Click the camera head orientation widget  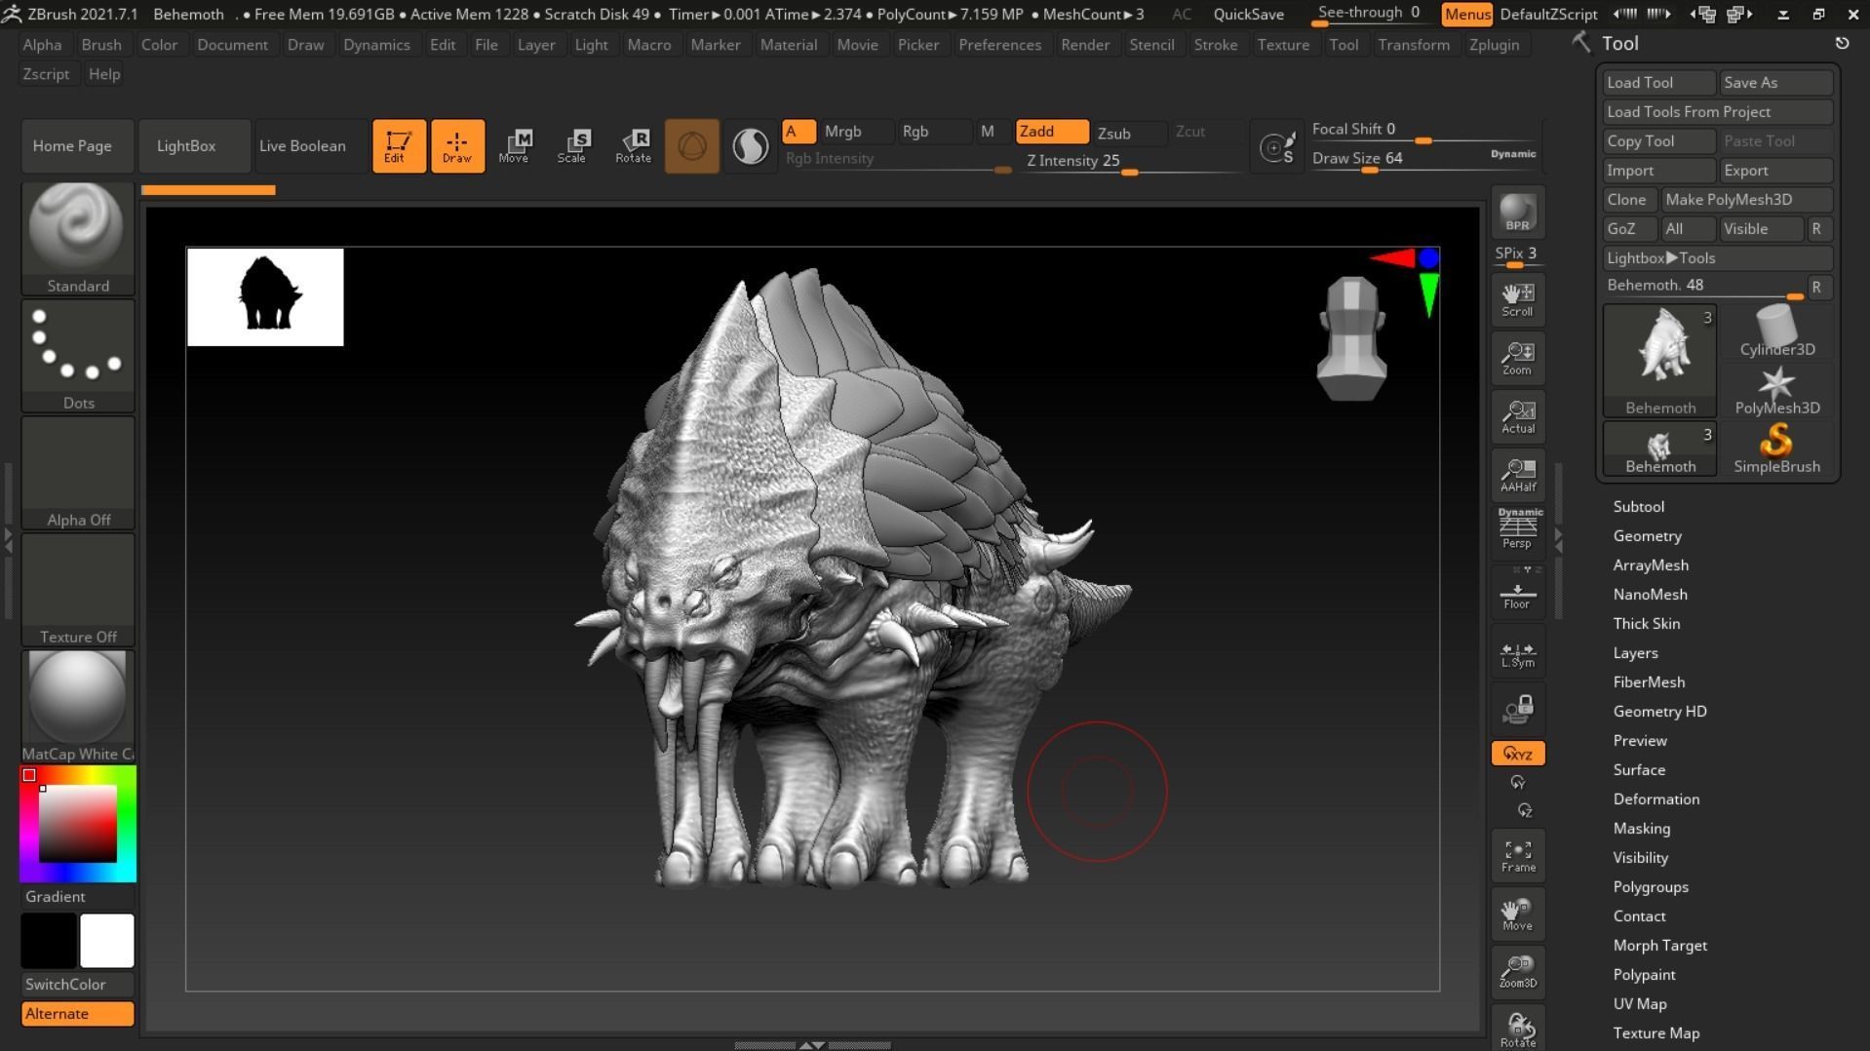(1351, 339)
